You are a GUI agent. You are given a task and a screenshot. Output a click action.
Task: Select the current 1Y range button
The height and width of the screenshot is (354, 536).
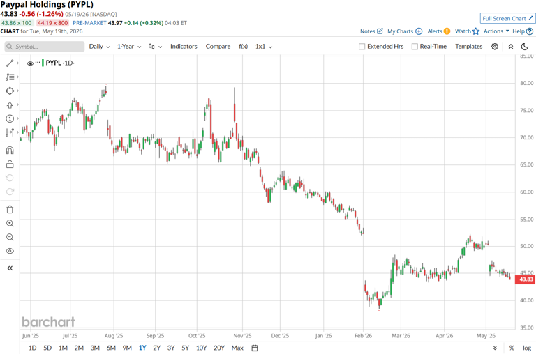point(142,348)
